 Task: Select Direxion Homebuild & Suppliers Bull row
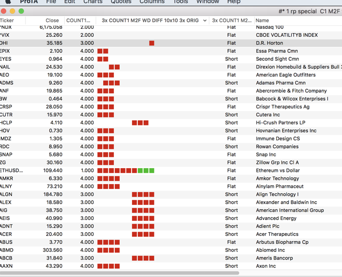(299, 67)
